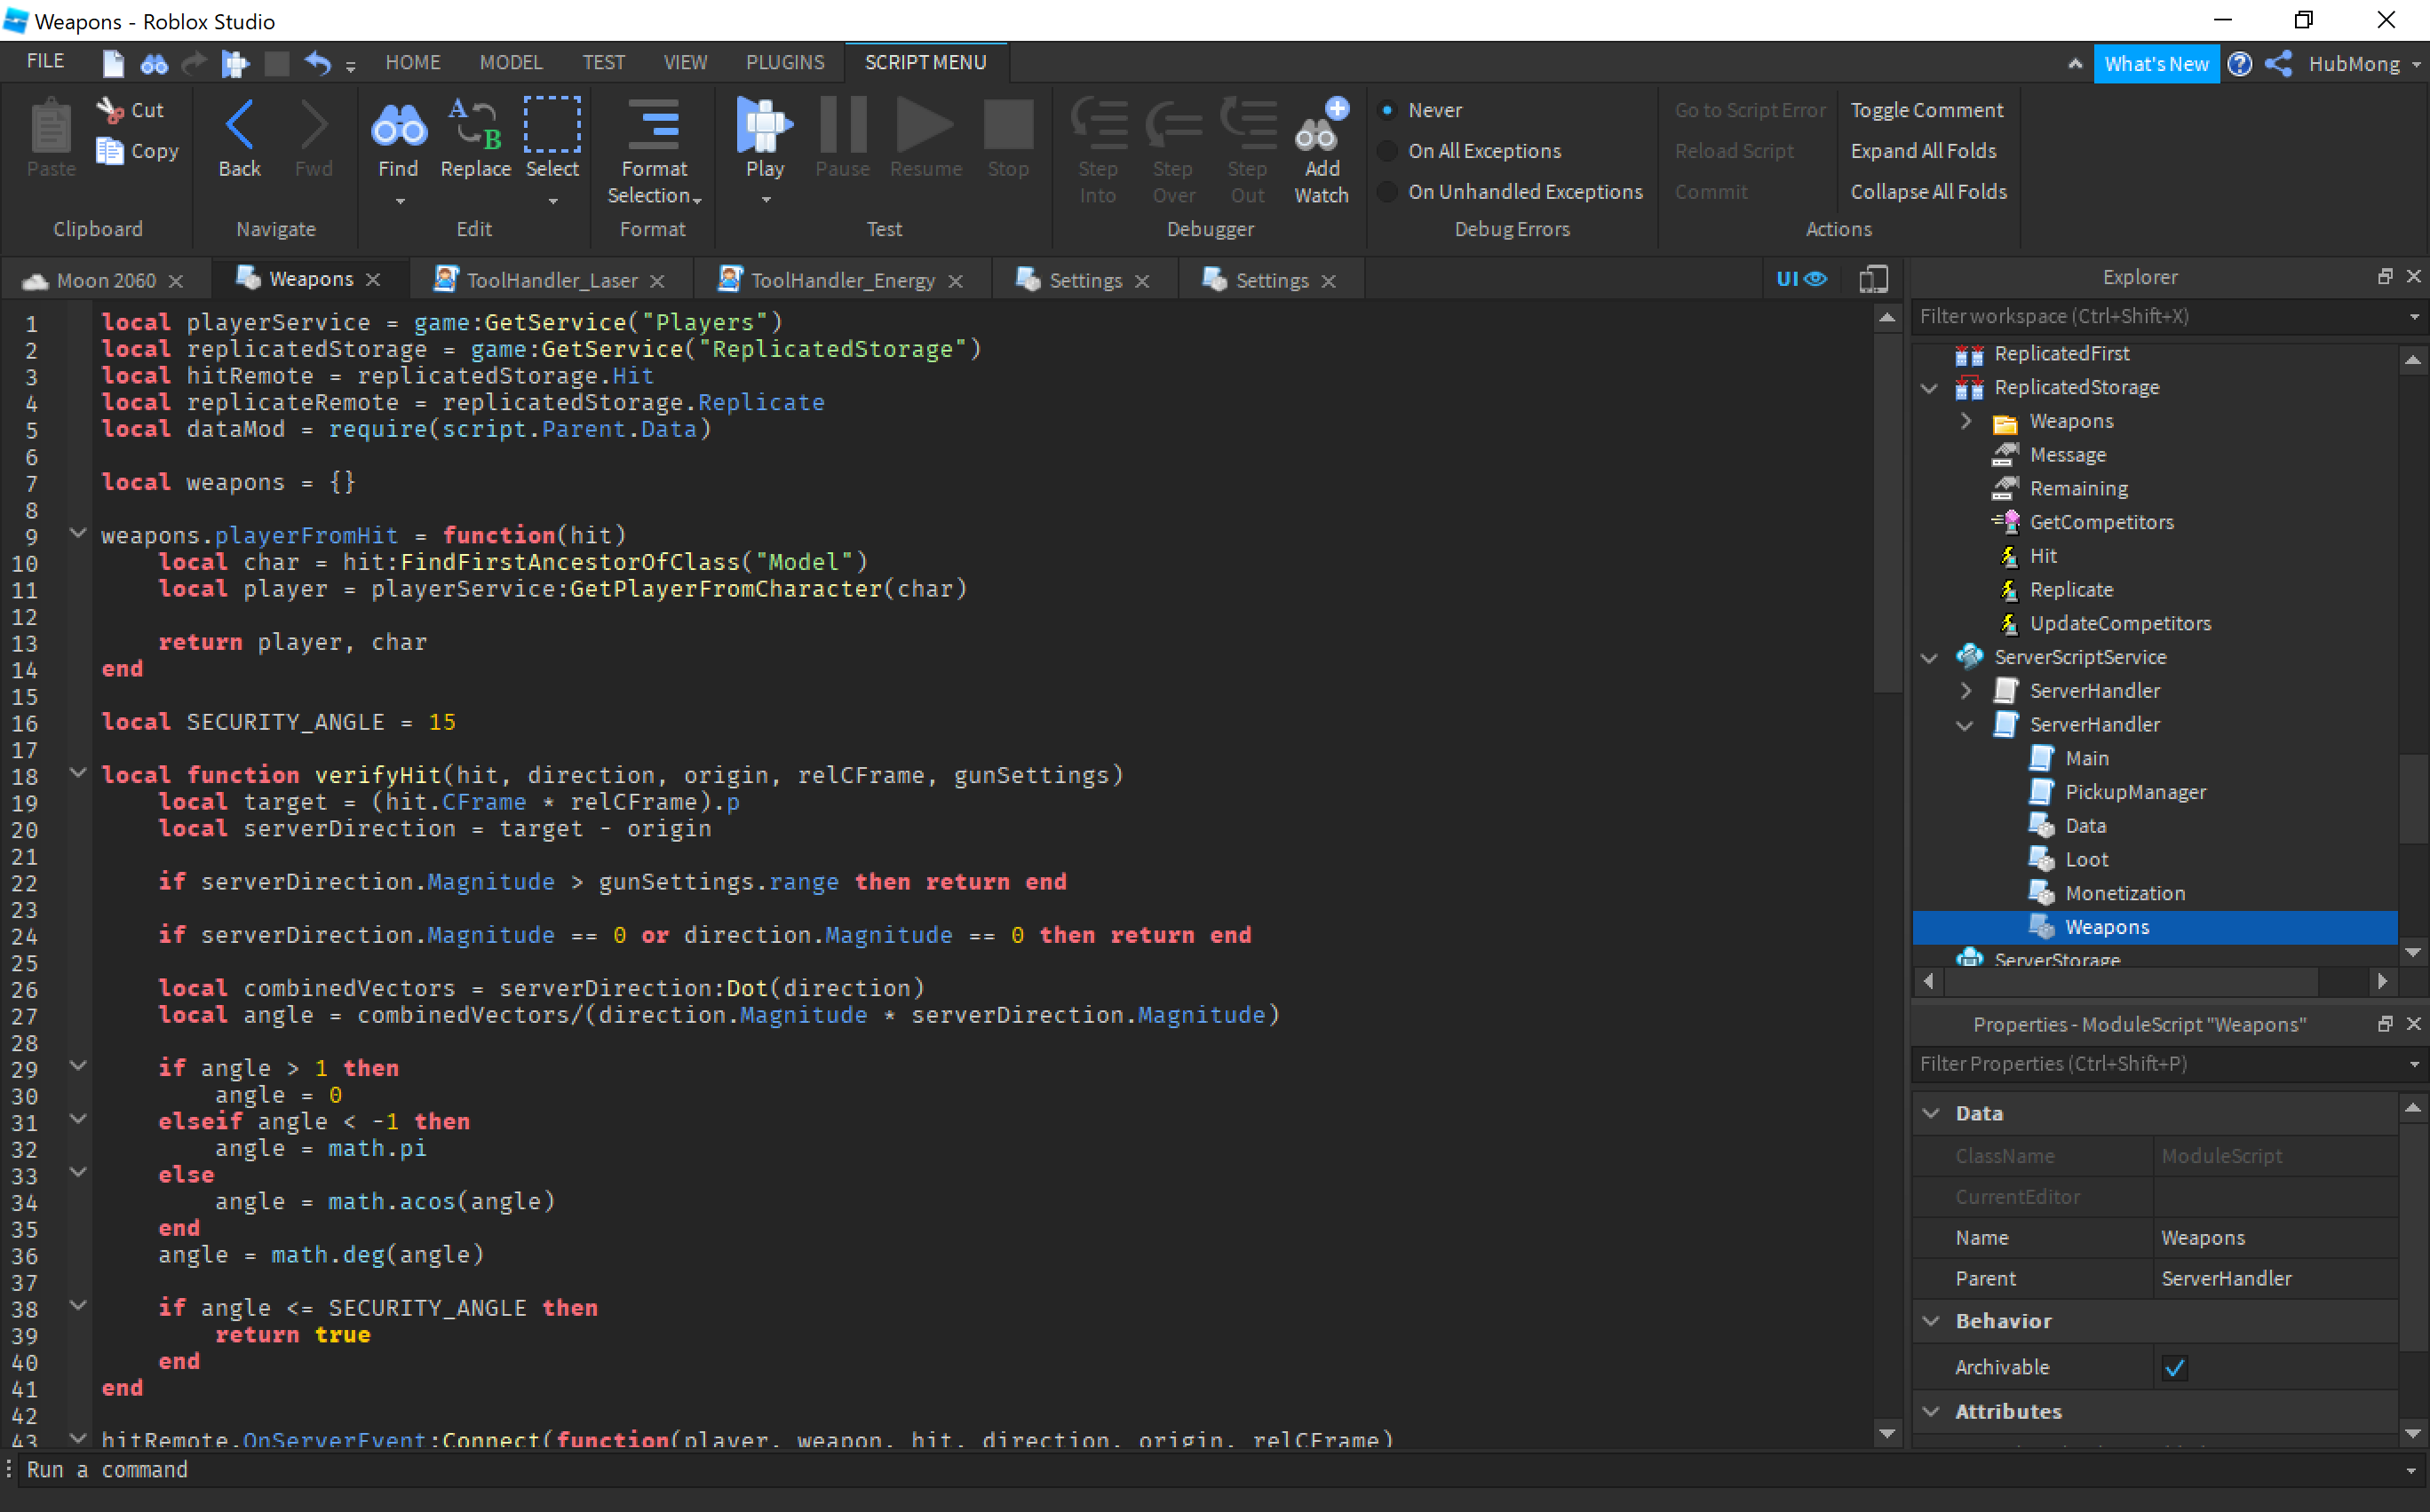This screenshot has width=2430, height=1512.
Task: Uncheck the Archivable property checkbox
Action: point(2174,1367)
